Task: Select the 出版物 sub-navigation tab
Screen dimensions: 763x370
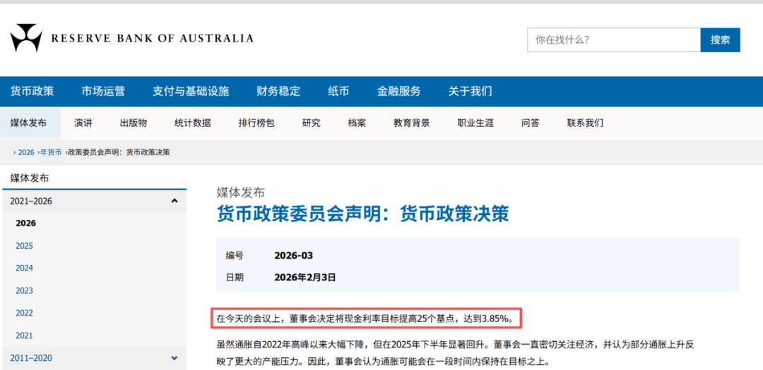Action: click(133, 123)
